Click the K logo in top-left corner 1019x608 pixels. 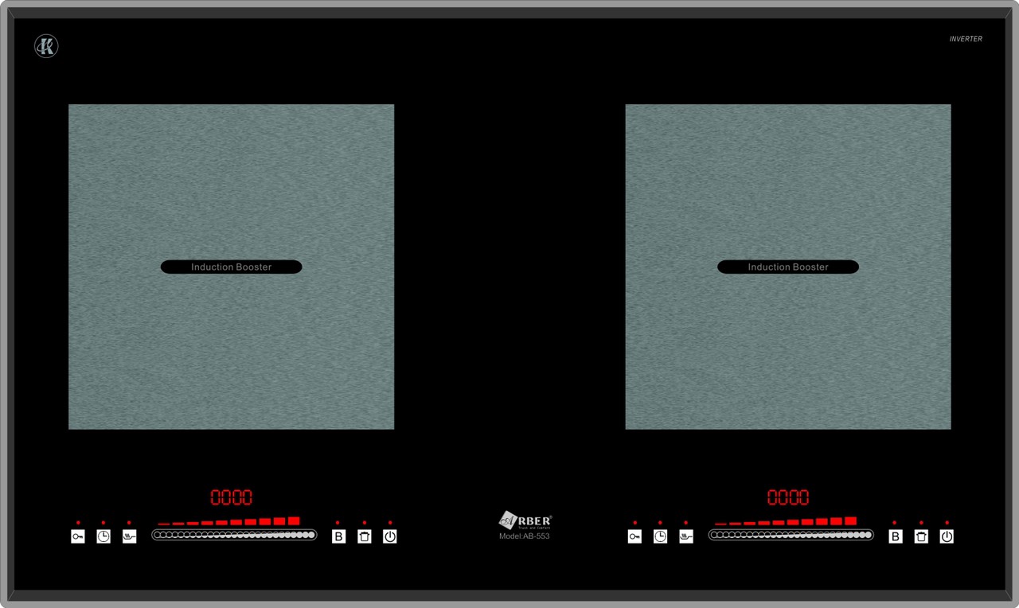tap(46, 46)
